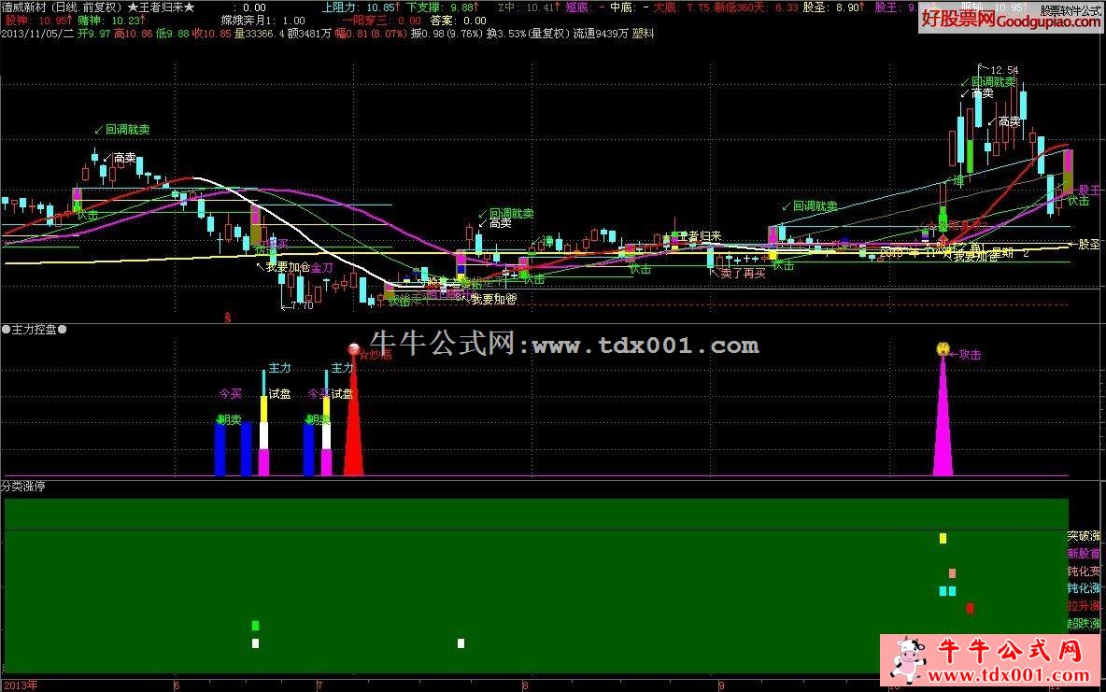
Task: Click the cow mascot logo
Action: click(x=904, y=661)
